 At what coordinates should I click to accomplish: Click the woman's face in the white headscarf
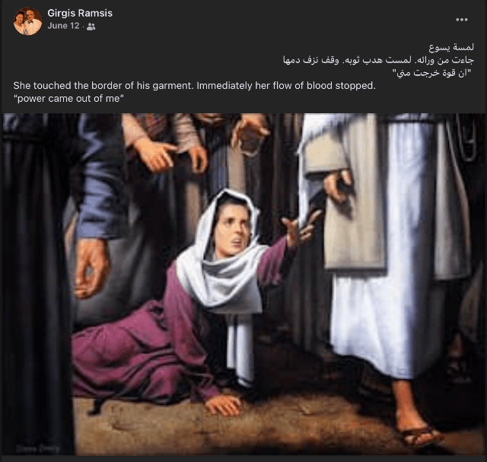(231, 230)
